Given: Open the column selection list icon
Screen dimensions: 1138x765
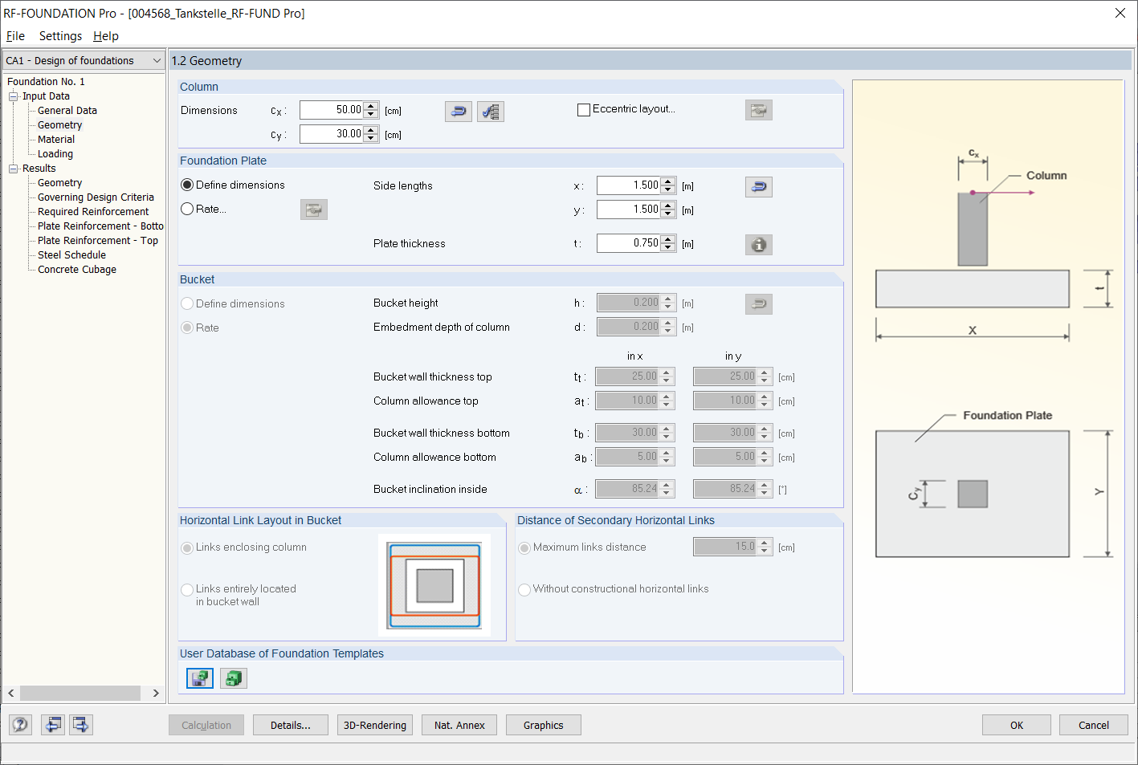Looking at the screenshot, I should [x=491, y=111].
